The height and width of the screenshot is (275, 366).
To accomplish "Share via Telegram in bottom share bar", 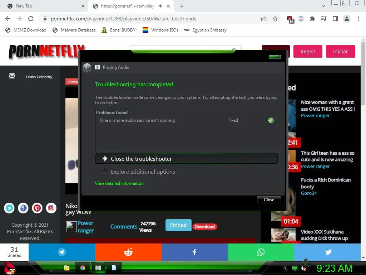I will coord(61,252).
